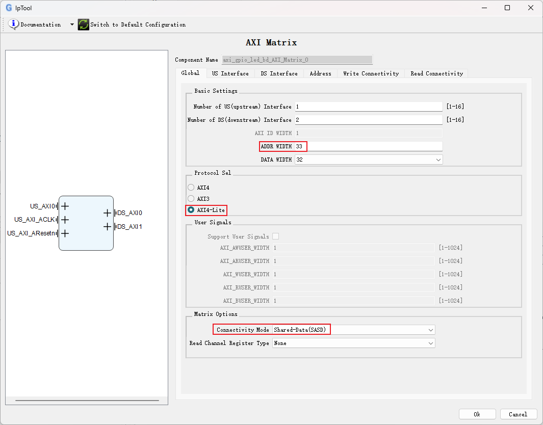This screenshot has width=543, height=425.
Task: Open the Address tab
Action: pos(320,73)
